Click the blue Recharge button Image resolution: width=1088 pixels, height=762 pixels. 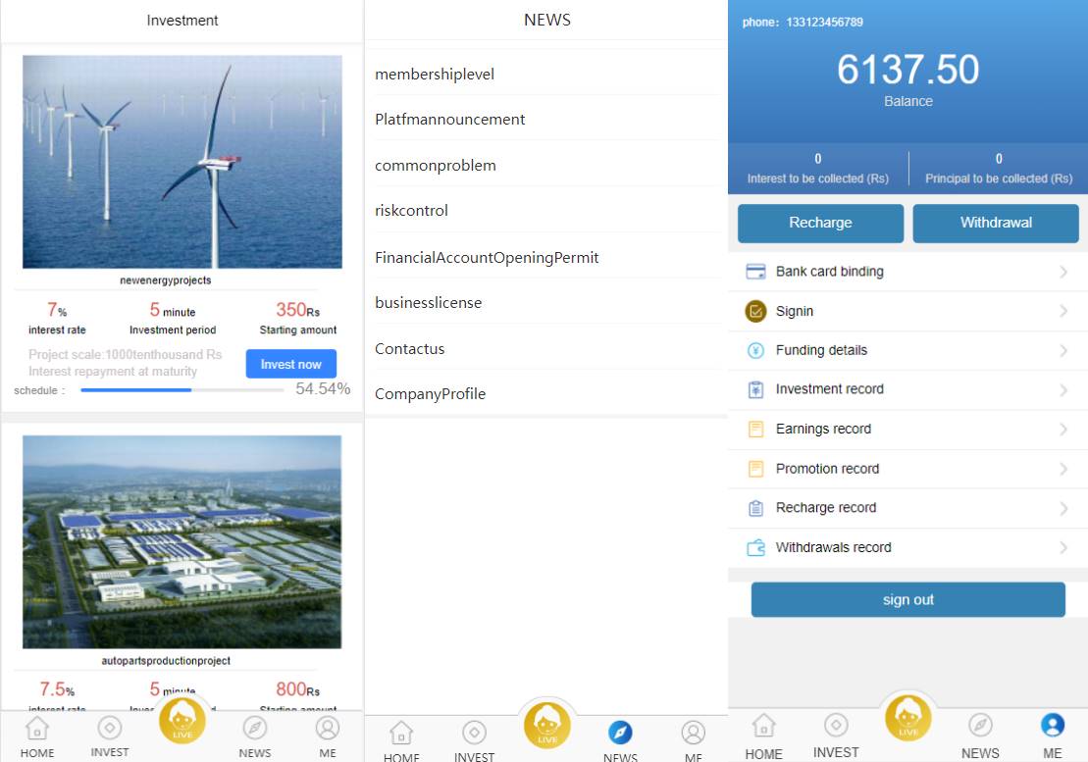pyautogui.click(x=820, y=223)
